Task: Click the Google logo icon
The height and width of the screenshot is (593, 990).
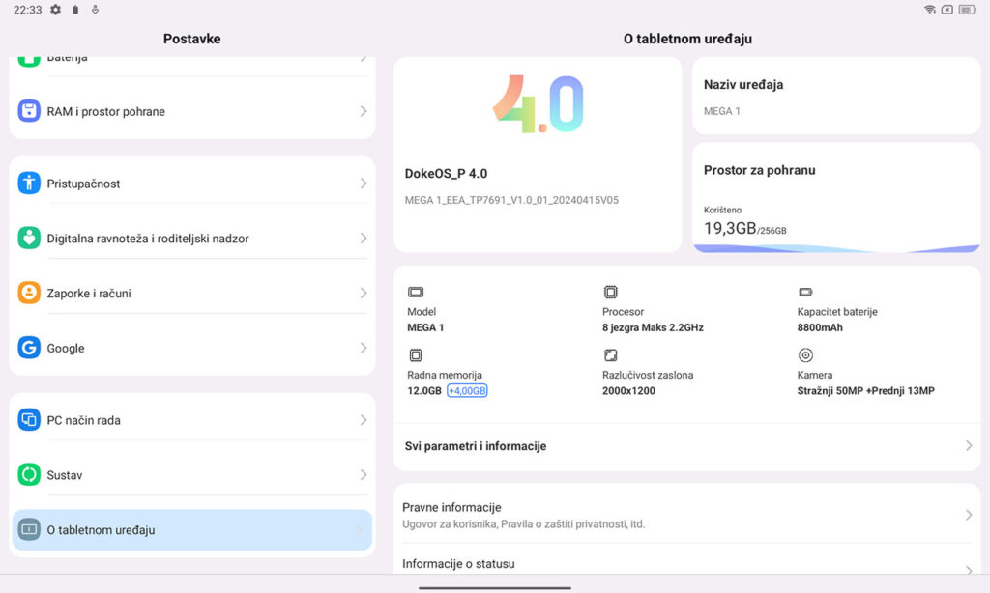Action: pyautogui.click(x=29, y=349)
